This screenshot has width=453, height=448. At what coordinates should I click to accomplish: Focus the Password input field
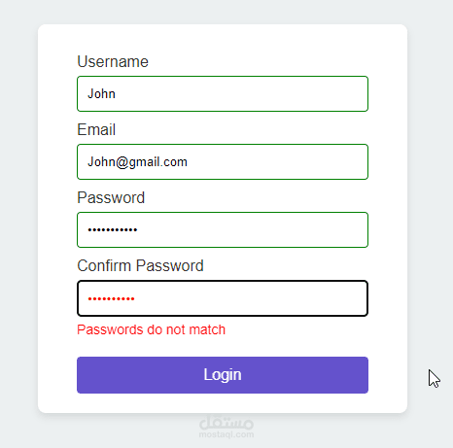point(223,229)
